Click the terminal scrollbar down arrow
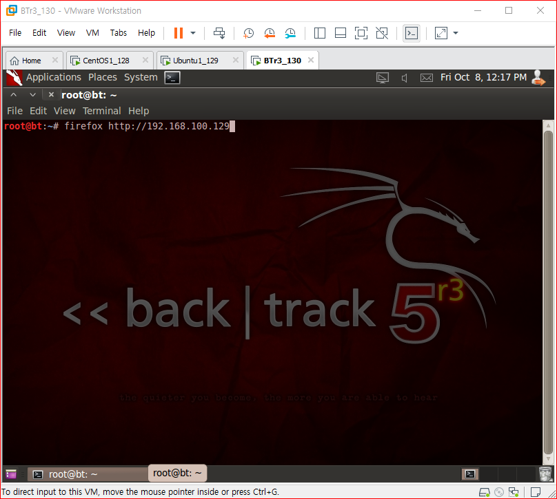The image size is (557, 499). (x=548, y=459)
